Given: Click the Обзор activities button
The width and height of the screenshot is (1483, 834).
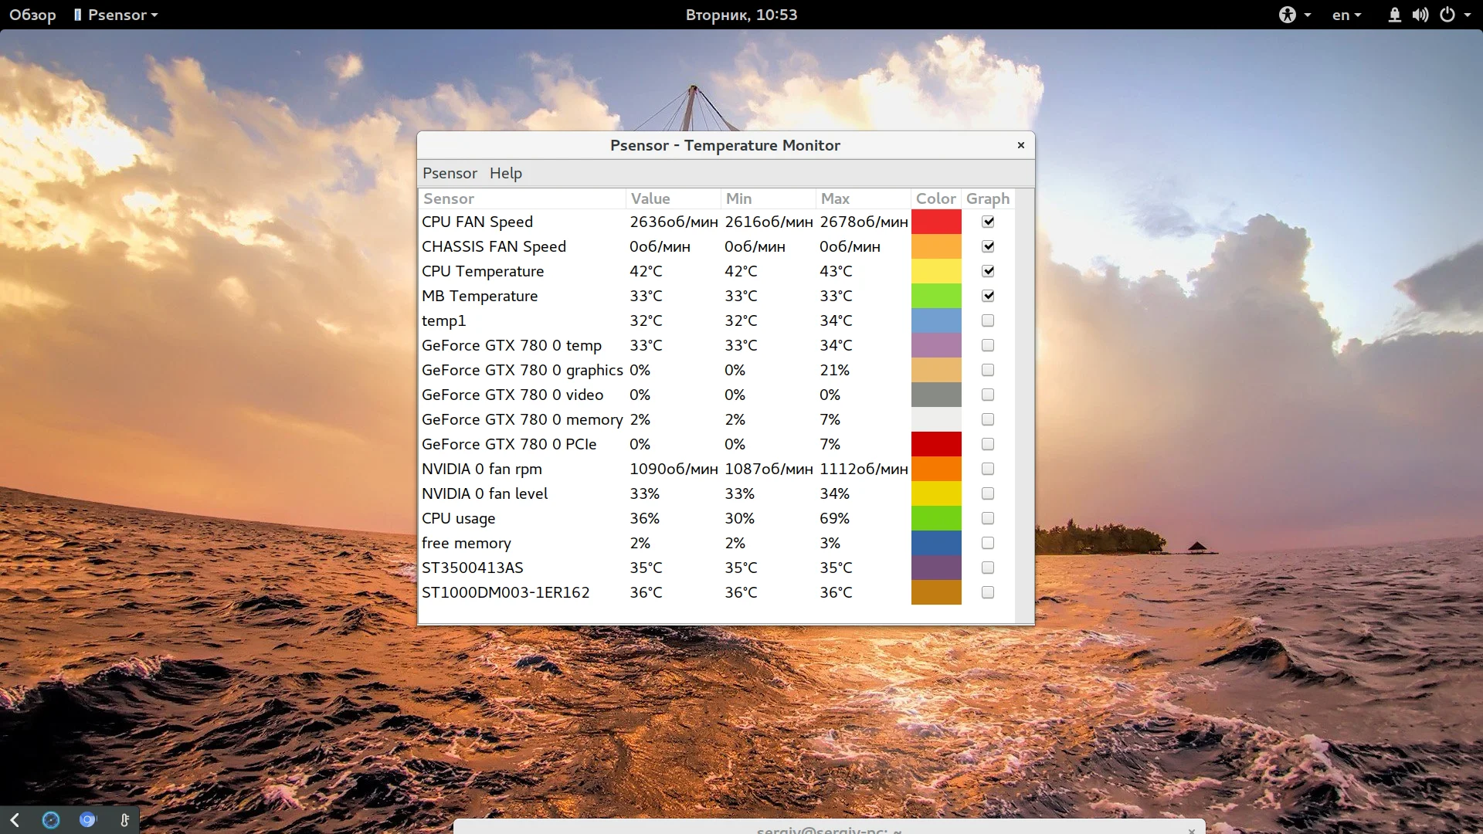Looking at the screenshot, I should [x=32, y=15].
